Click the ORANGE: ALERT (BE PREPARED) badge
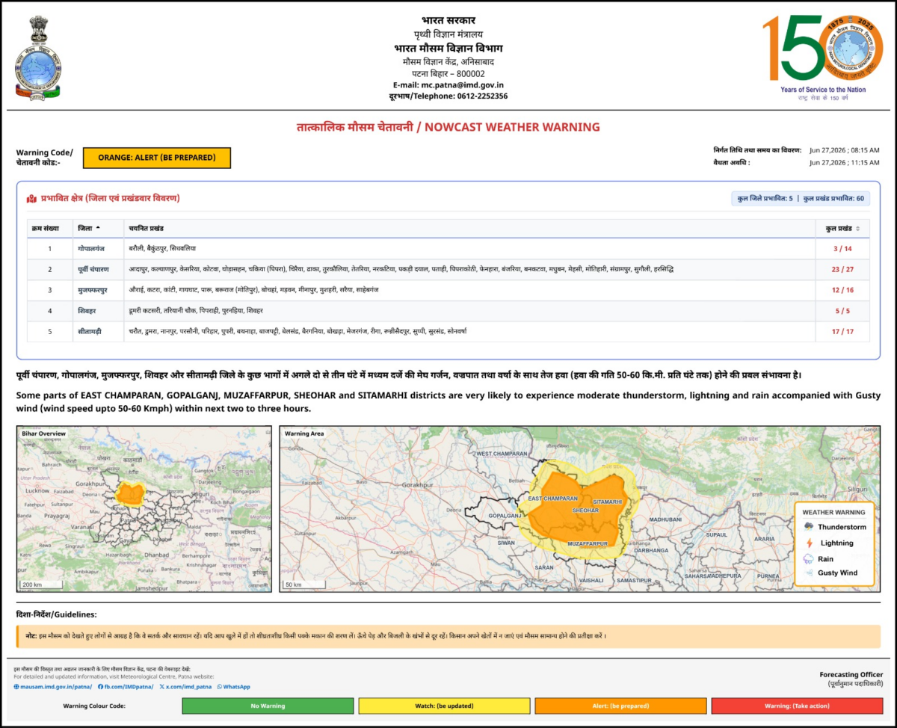The height and width of the screenshot is (728, 897). pos(157,158)
